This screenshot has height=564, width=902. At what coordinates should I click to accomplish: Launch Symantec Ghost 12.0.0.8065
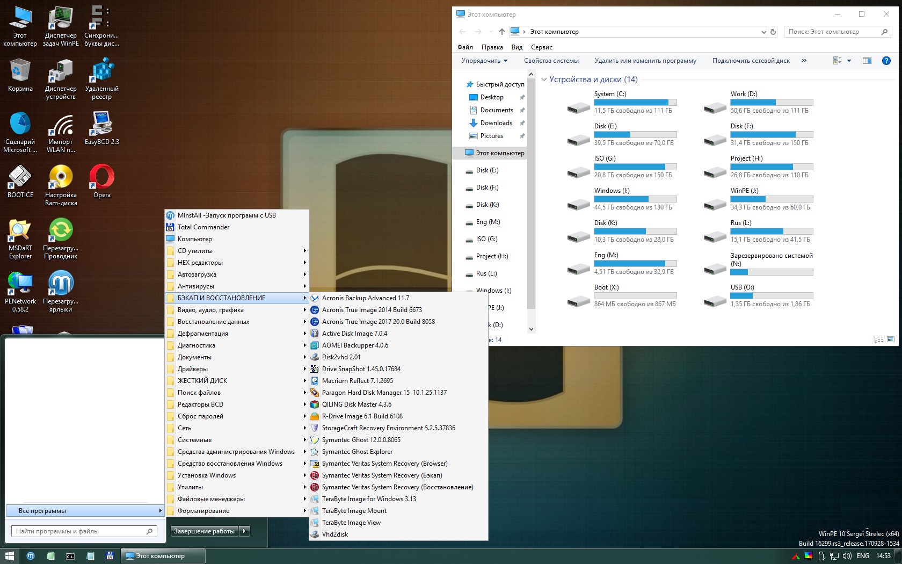(398, 440)
